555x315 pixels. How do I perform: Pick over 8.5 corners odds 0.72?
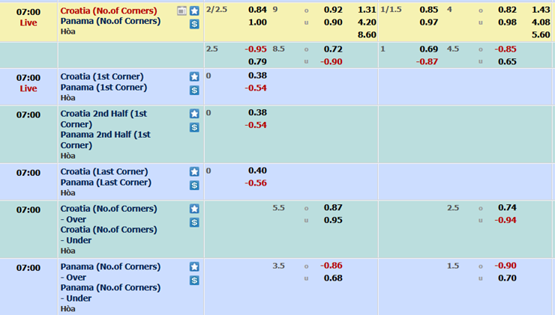pyautogui.click(x=333, y=49)
